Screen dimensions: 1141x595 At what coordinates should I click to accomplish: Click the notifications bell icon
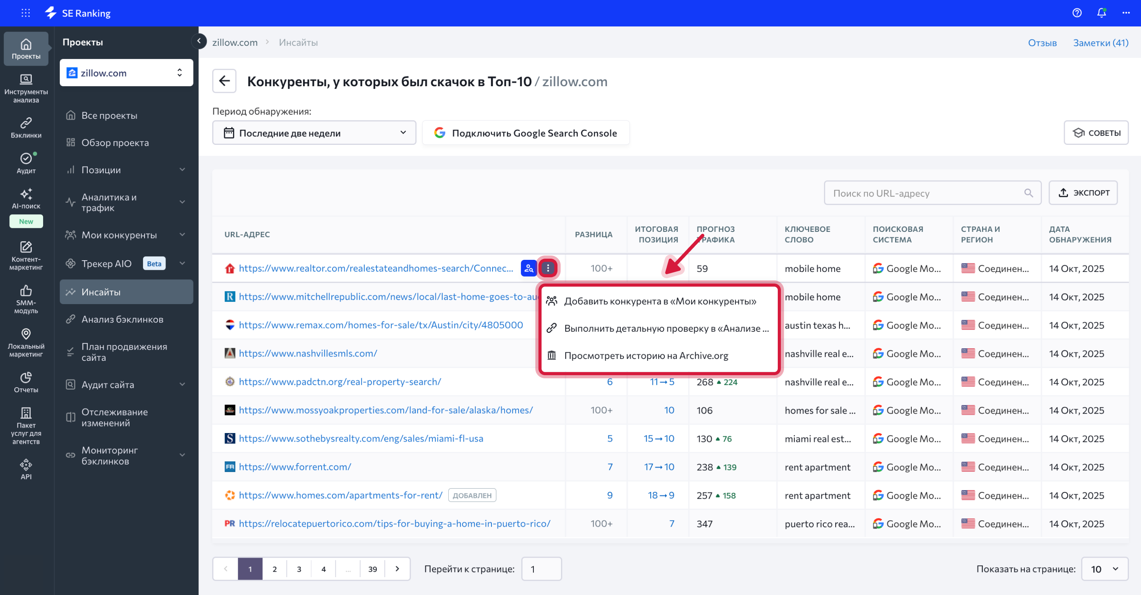coord(1101,13)
